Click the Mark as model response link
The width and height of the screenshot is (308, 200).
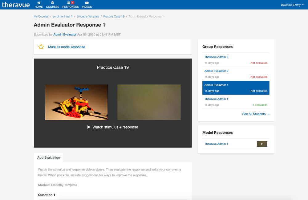pos(67,47)
